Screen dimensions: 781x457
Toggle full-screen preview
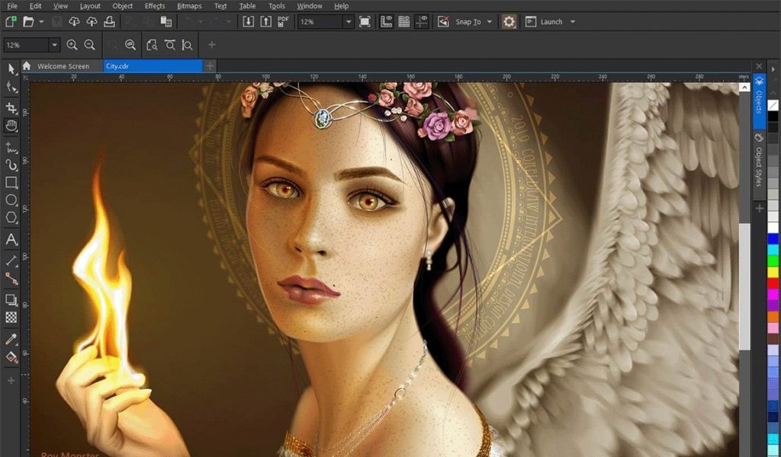(x=365, y=21)
